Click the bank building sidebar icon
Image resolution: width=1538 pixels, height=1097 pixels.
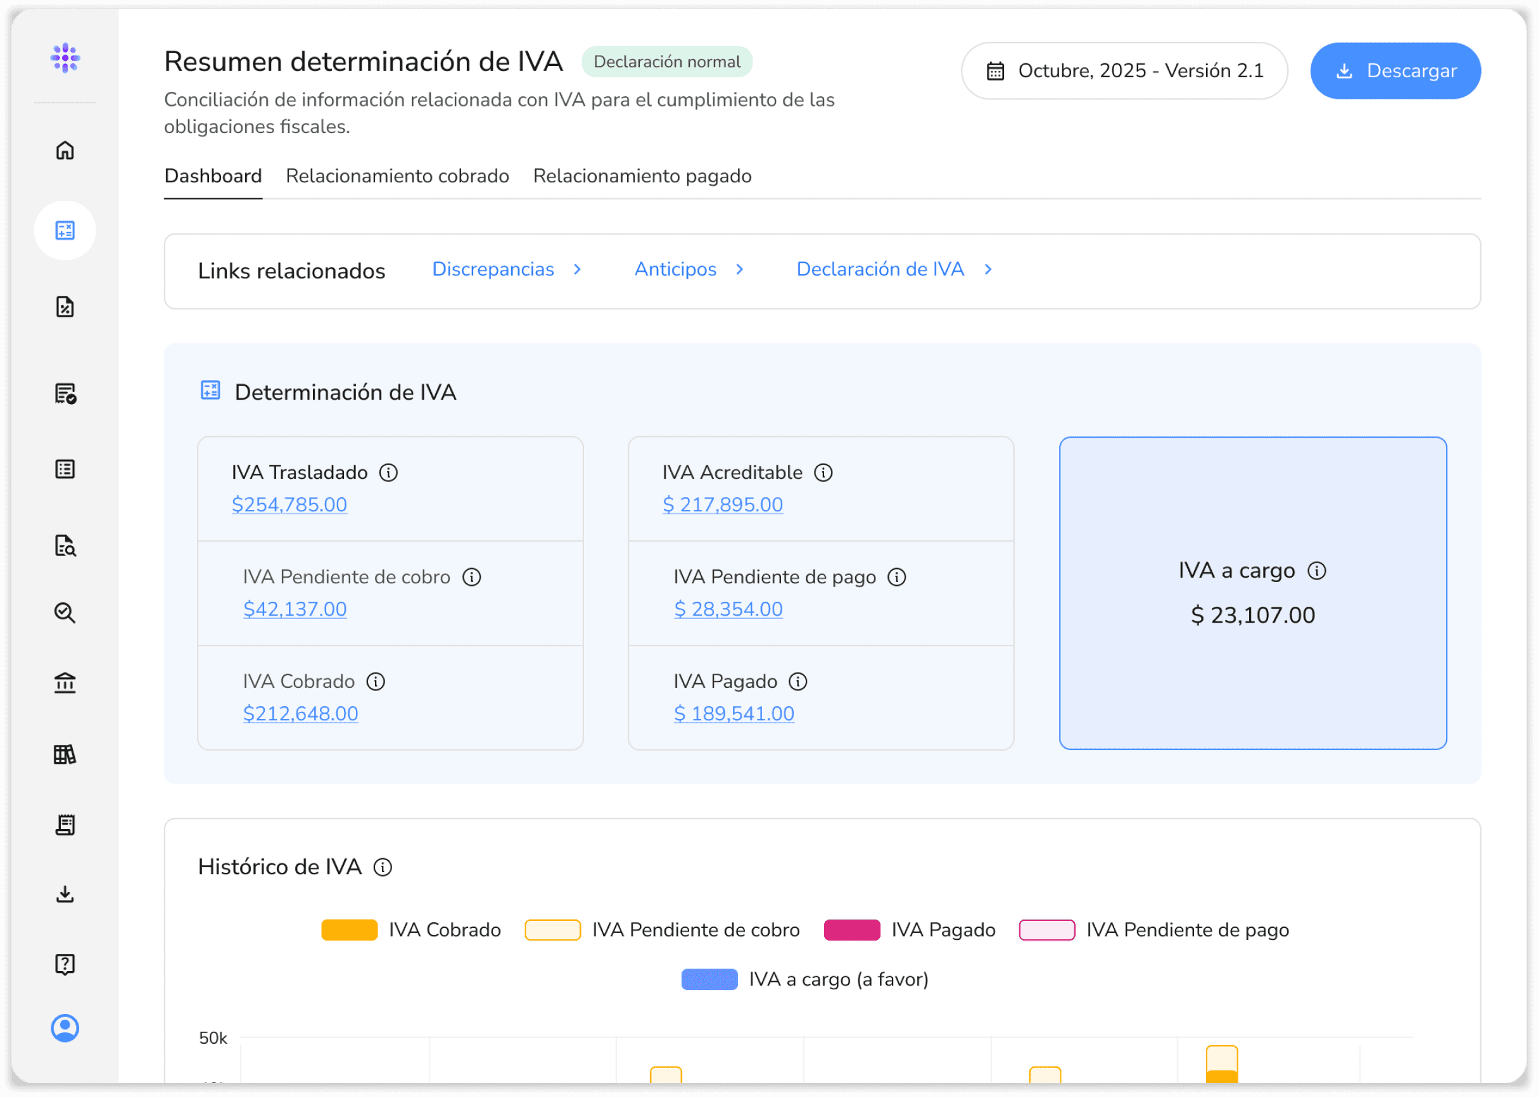(x=65, y=683)
